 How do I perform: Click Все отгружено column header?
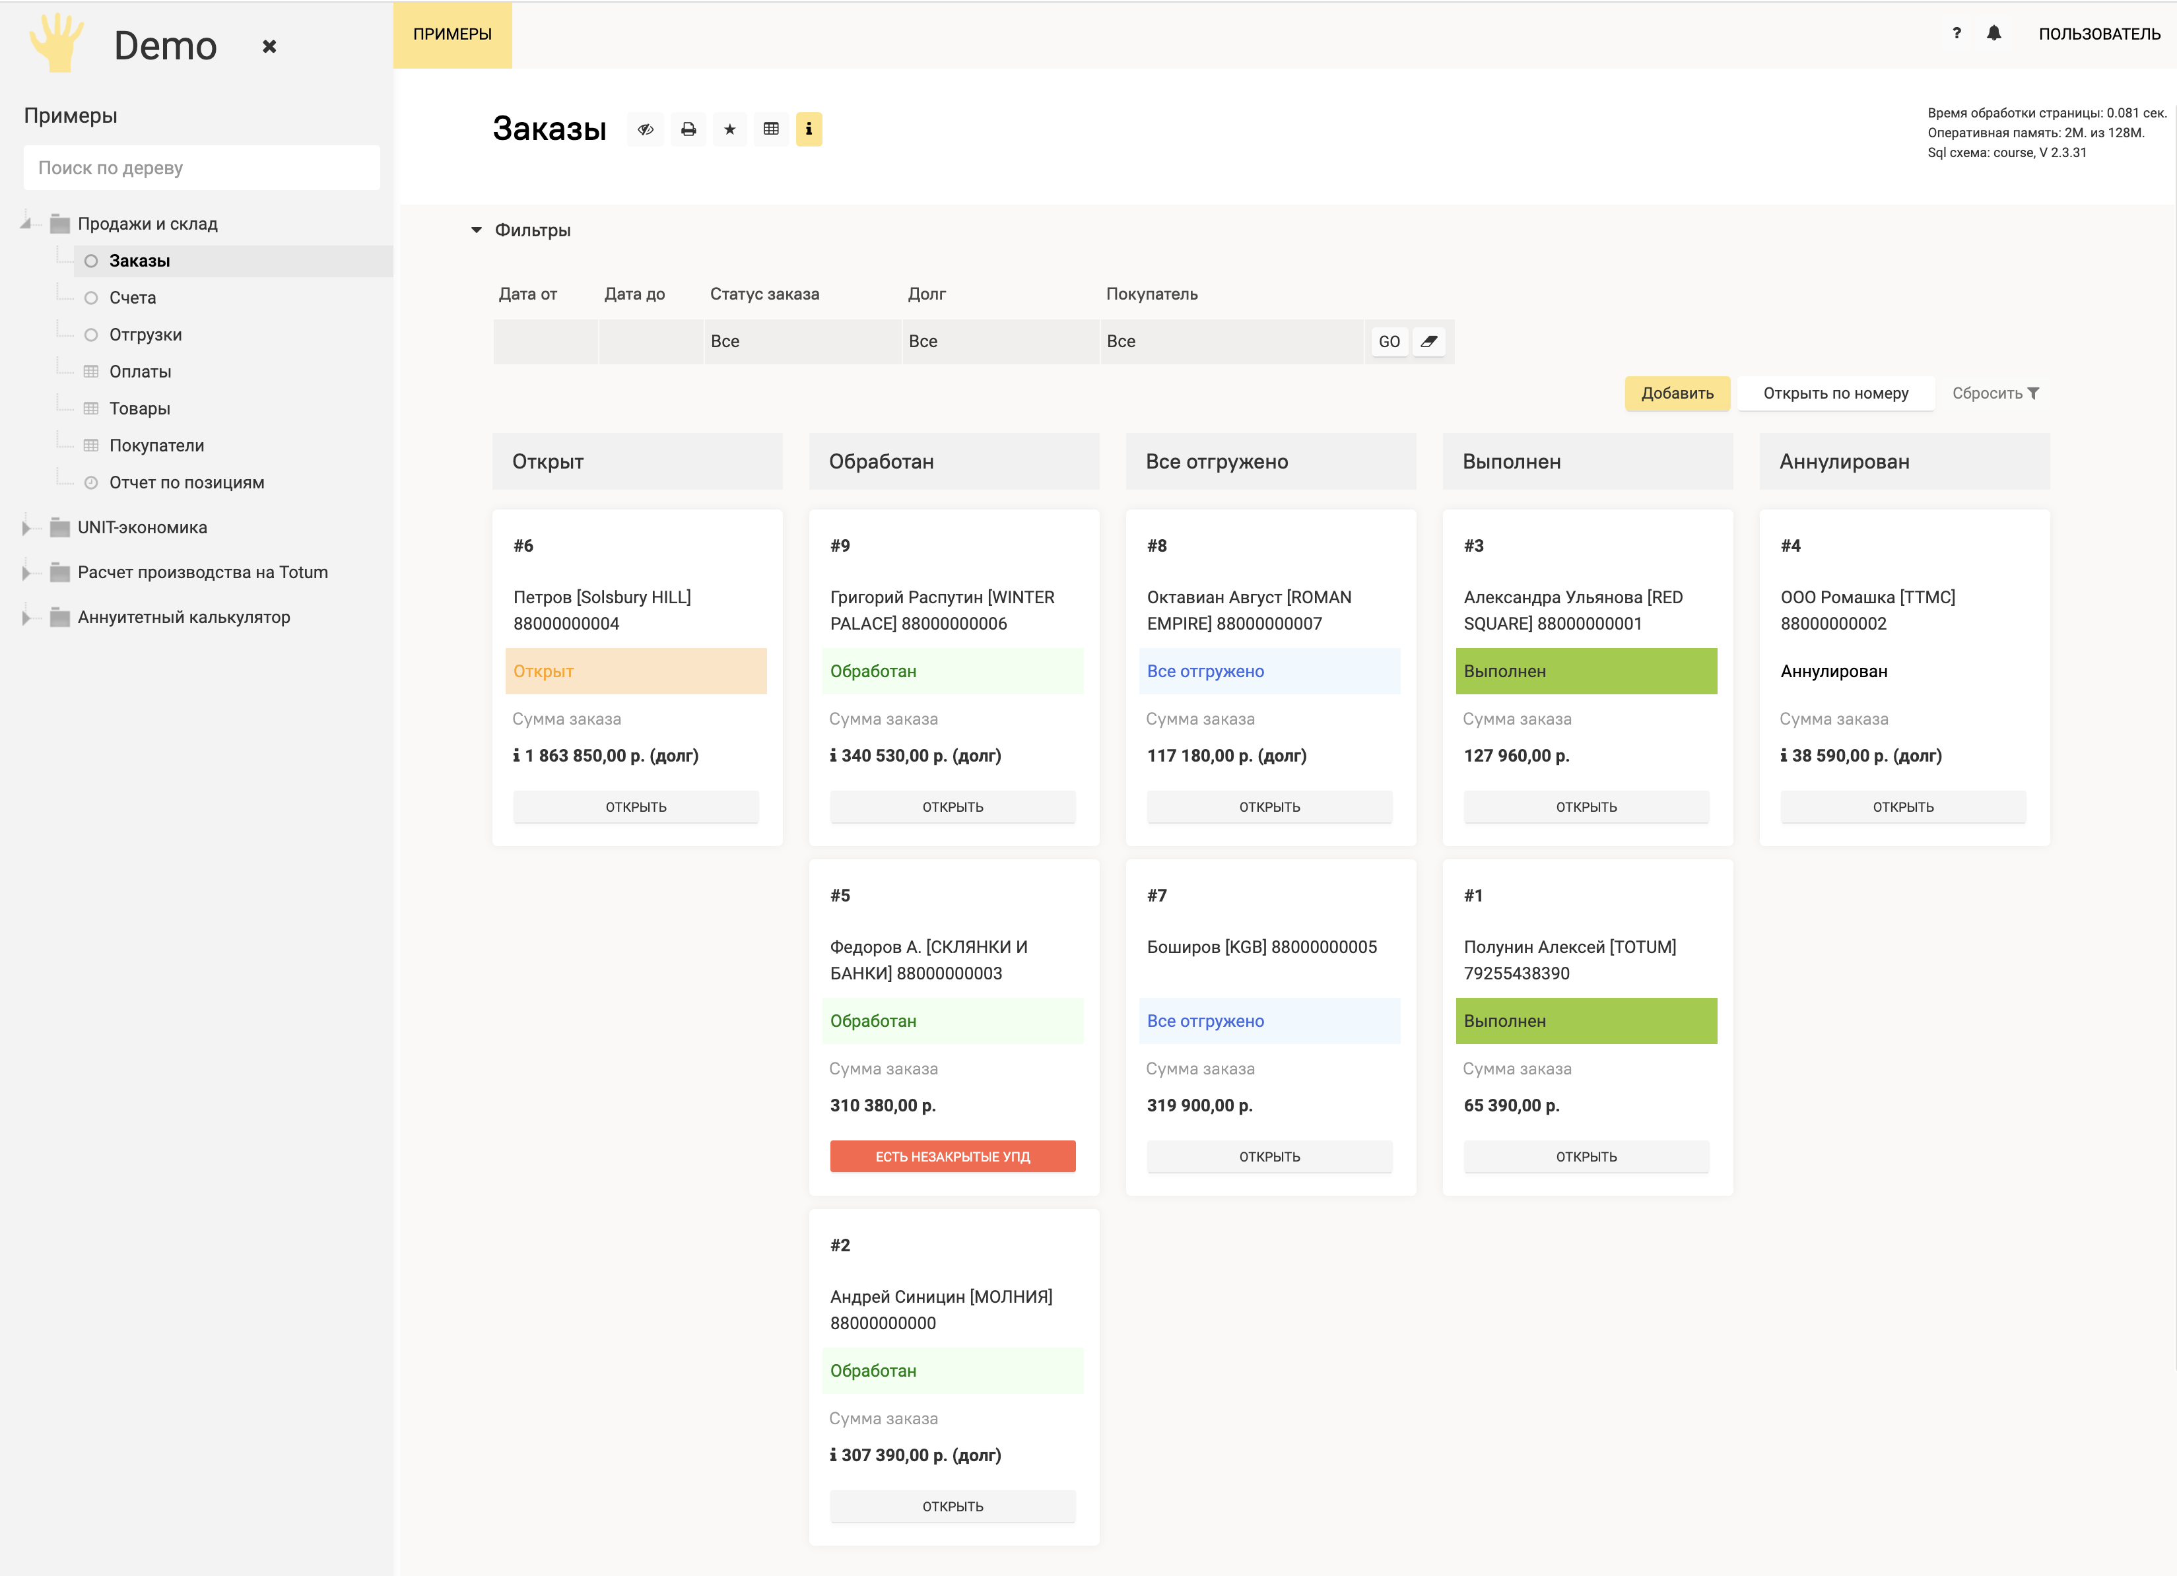[1271, 462]
